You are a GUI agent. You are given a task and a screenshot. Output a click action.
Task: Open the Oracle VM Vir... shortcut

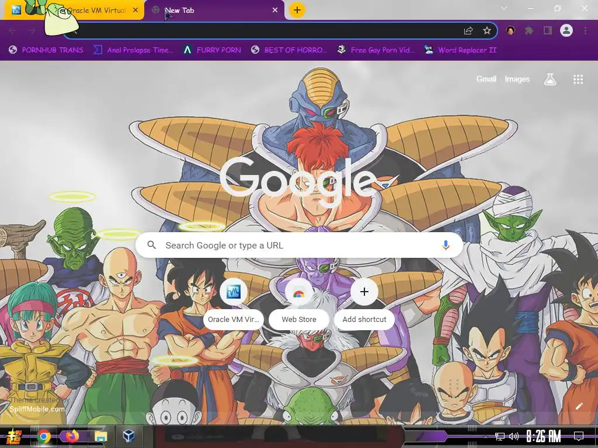(x=234, y=303)
